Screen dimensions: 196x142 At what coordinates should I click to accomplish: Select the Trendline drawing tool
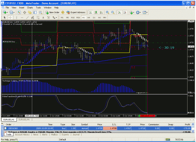(x=27, y=18)
